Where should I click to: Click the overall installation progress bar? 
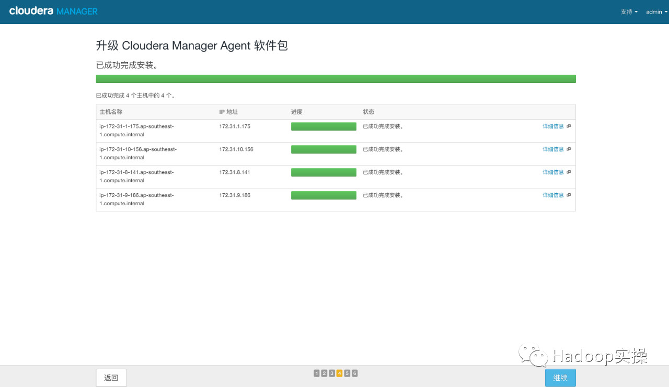pos(336,79)
